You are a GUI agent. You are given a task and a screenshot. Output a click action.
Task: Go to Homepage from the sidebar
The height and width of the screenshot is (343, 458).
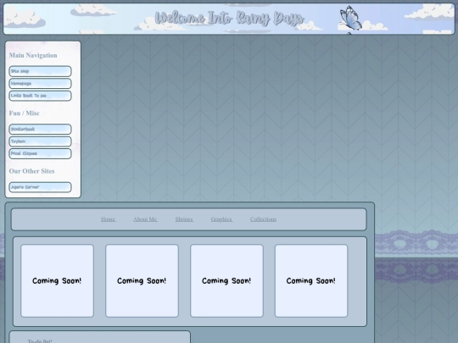pos(40,83)
